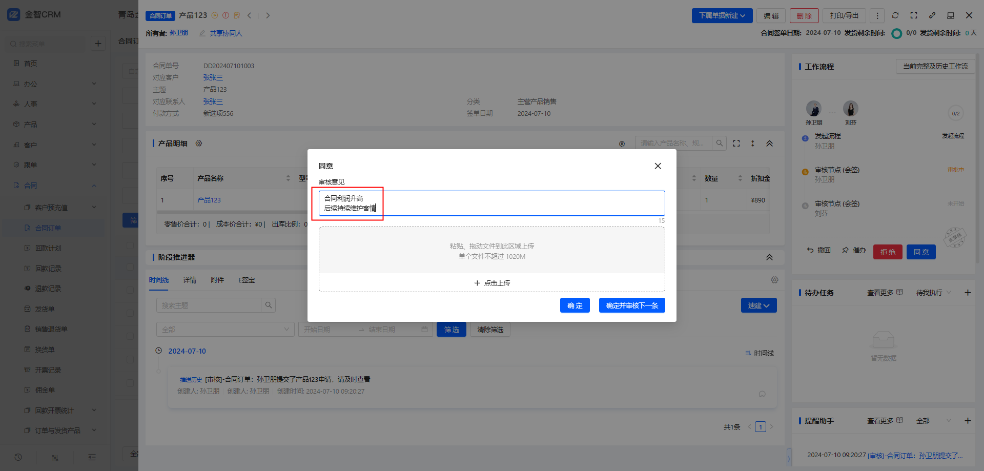Click the search icon beside 搜索主题
Viewport: 984px width, 471px height.
(268, 305)
